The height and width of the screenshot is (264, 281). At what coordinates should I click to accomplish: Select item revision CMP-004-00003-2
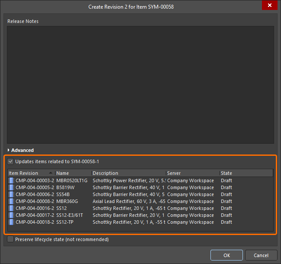(x=35, y=180)
